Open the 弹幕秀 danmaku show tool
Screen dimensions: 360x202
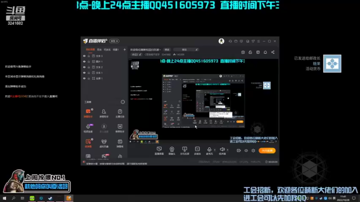pos(120,143)
